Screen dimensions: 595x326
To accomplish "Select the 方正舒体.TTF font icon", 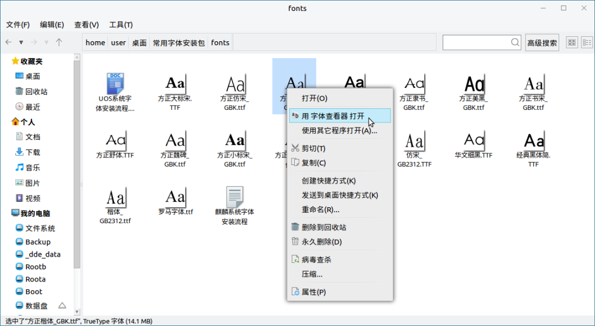I will 115,141.
